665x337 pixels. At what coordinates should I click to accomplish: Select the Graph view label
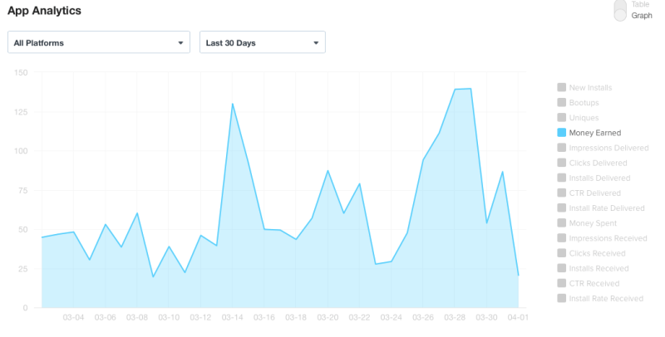pyautogui.click(x=642, y=16)
